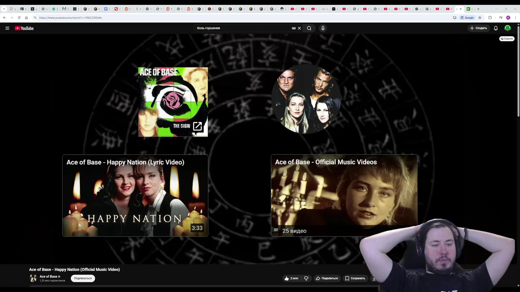This screenshot has width=520, height=292.
Task: Click the youtube.com URL in address bar
Action: [70, 17]
